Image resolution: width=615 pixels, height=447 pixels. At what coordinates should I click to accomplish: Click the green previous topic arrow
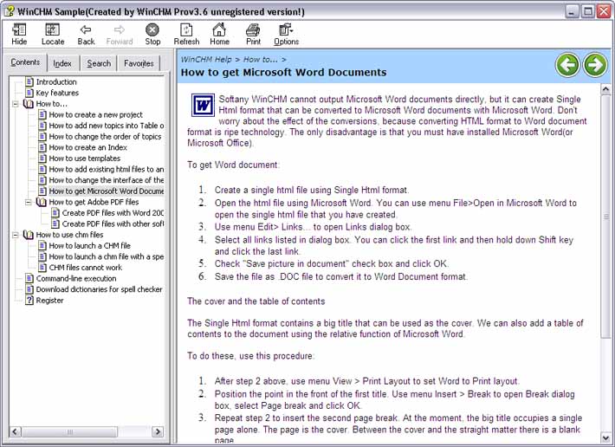pos(567,64)
